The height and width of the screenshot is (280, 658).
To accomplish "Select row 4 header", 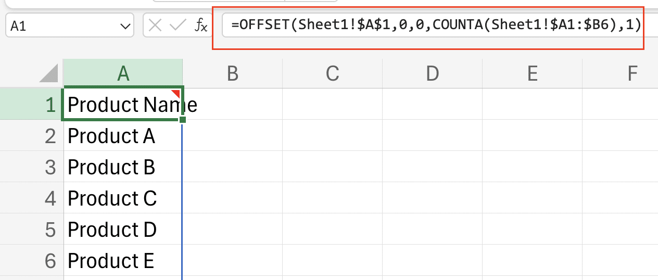I will click(x=50, y=198).
